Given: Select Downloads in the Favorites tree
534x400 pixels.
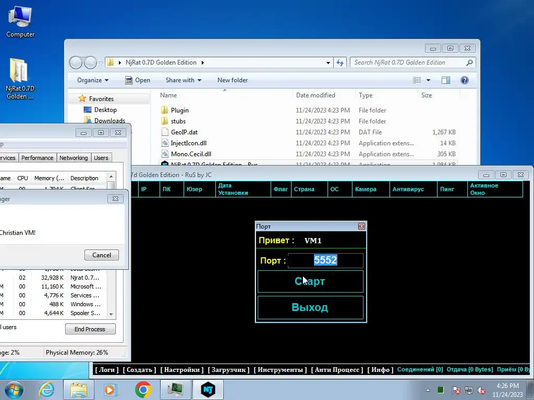Looking at the screenshot, I should [110, 121].
